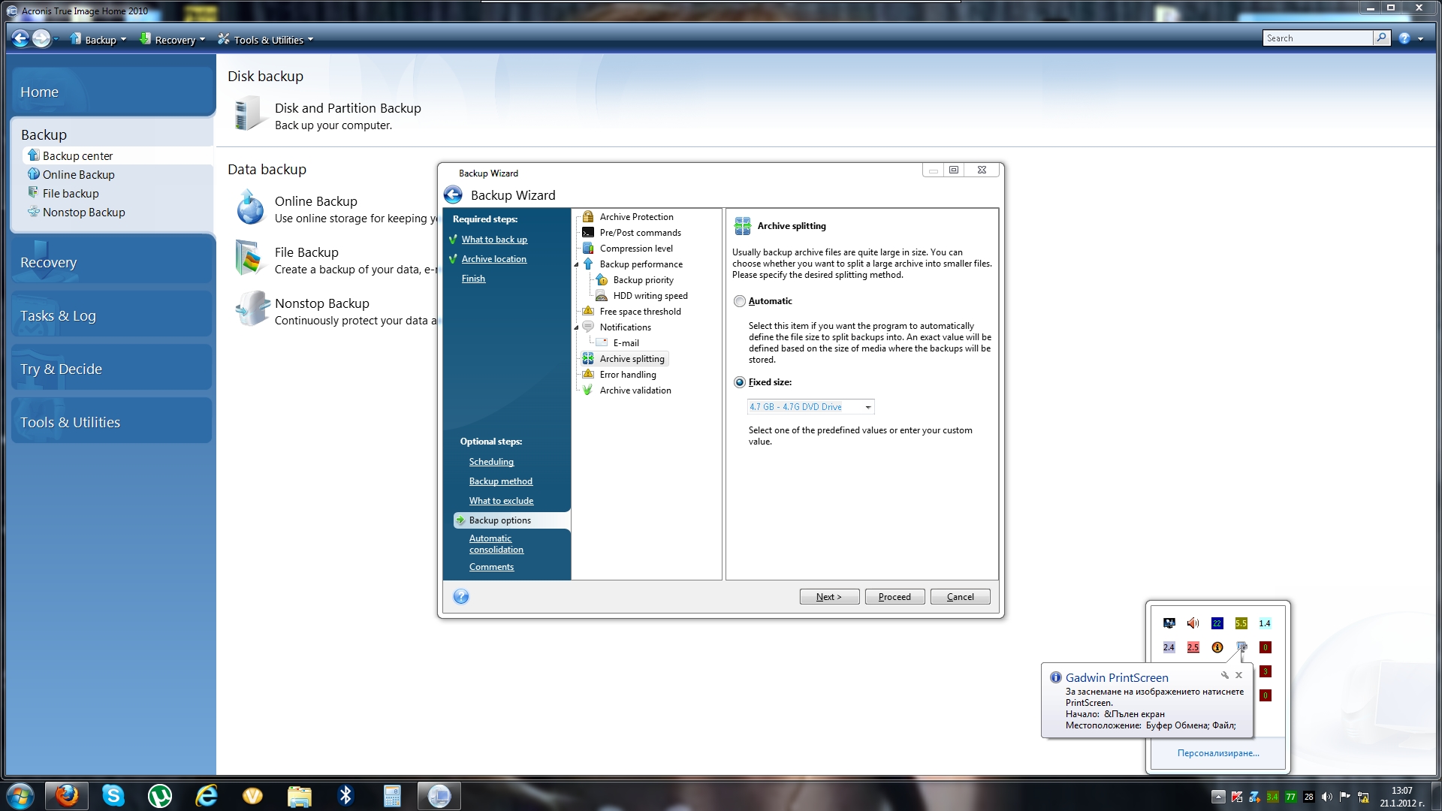
Task: Open the Tools & Utilities toolbar dropdown
Action: (x=265, y=40)
